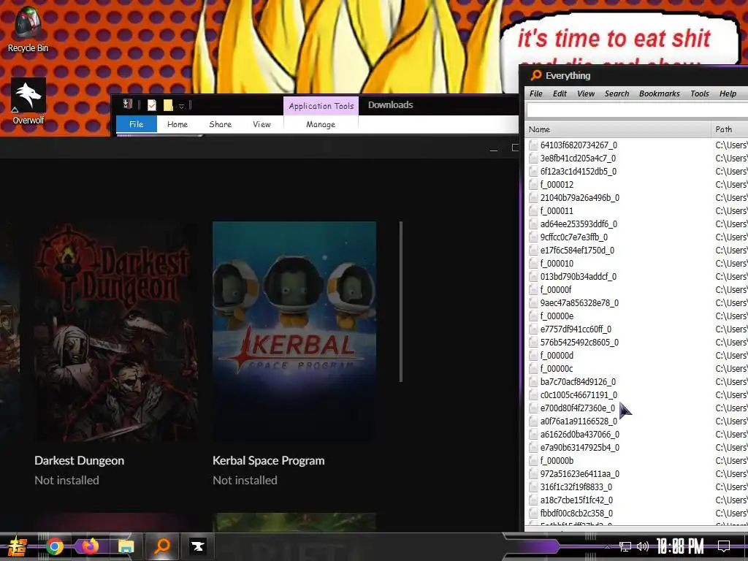Open the notification center icon

tap(724, 546)
